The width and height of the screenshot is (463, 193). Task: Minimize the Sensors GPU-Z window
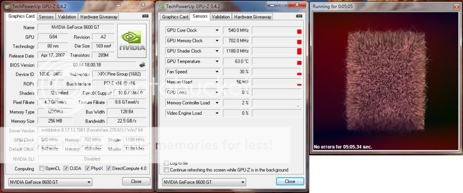point(271,5)
